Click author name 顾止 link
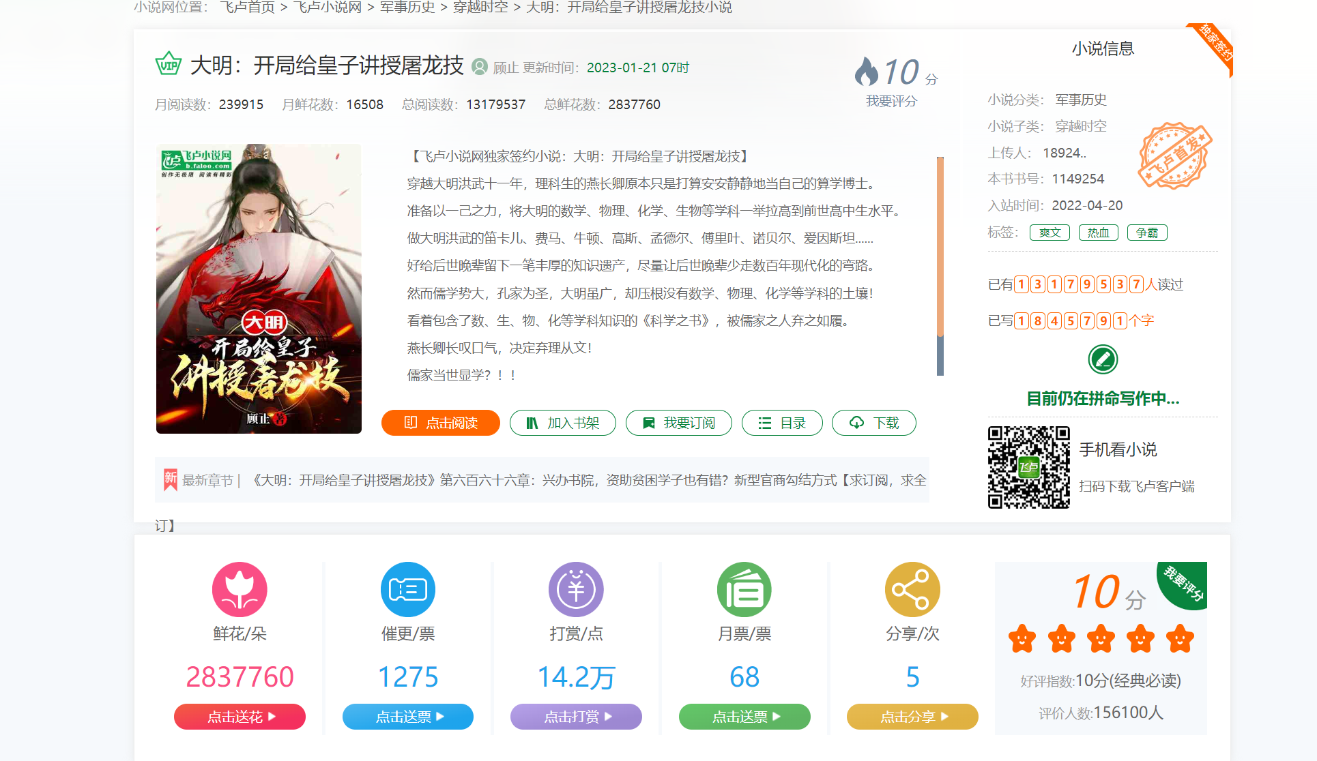This screenshot has height=761, width=1317. tap(506, 68)
